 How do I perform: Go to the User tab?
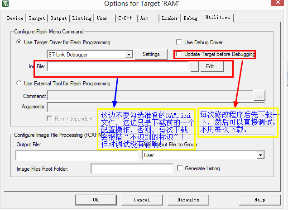(105, 18)
